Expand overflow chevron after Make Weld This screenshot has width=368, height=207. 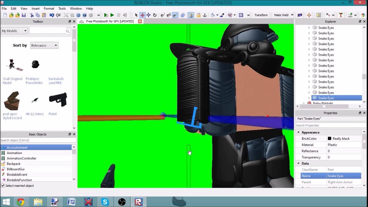pos(292,15)
